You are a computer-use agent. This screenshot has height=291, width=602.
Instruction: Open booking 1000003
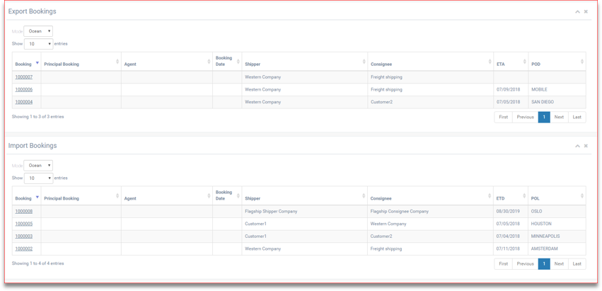[x=24, y=236]
